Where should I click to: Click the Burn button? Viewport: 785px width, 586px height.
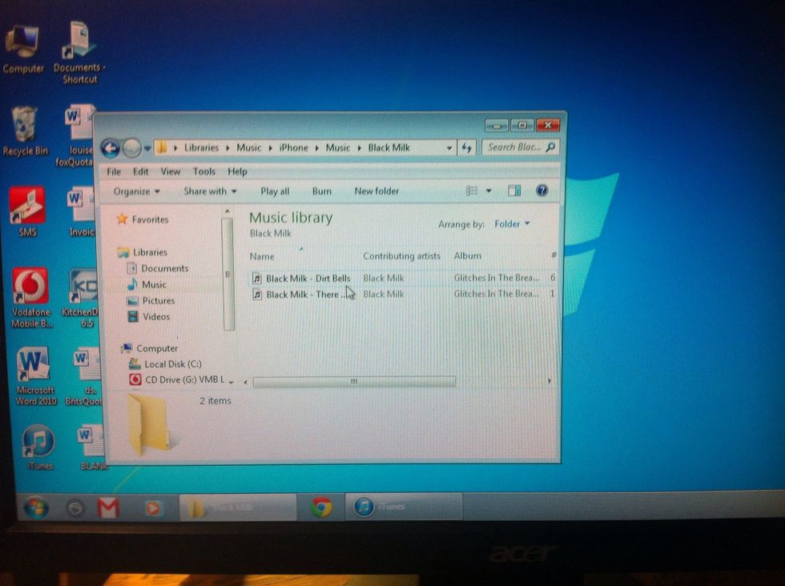(x=321, y=191)
